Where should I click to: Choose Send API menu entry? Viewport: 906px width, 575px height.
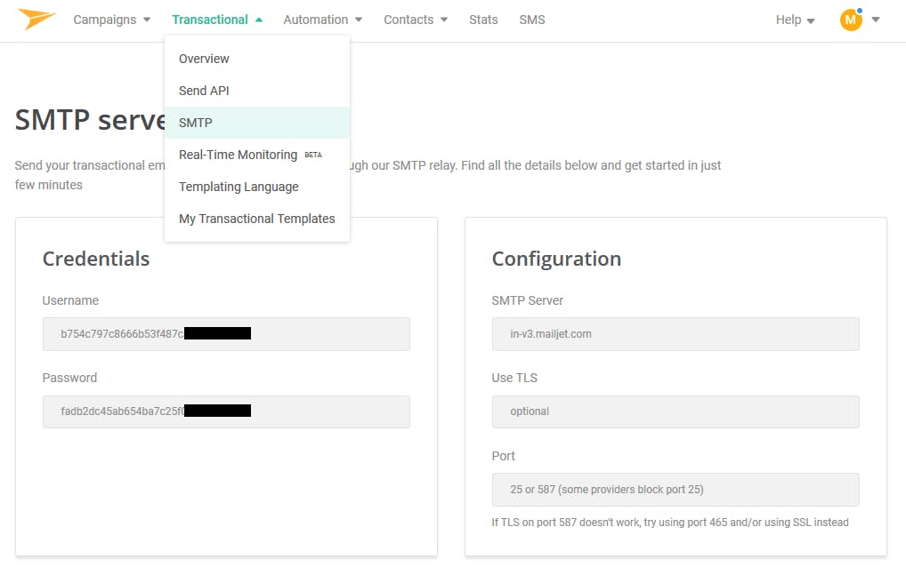[204, 91]
